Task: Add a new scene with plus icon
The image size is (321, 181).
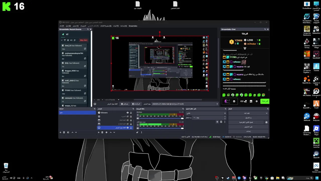Action: click(x=60, y=132)
